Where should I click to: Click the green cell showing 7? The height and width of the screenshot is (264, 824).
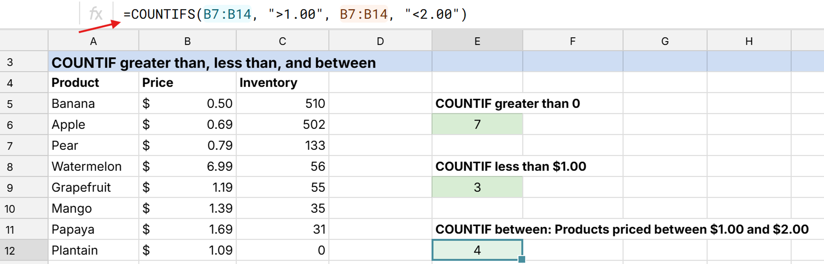[477, 125]
